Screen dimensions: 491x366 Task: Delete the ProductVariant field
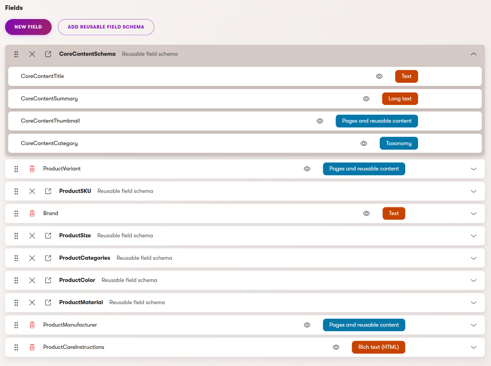(31, 169)
